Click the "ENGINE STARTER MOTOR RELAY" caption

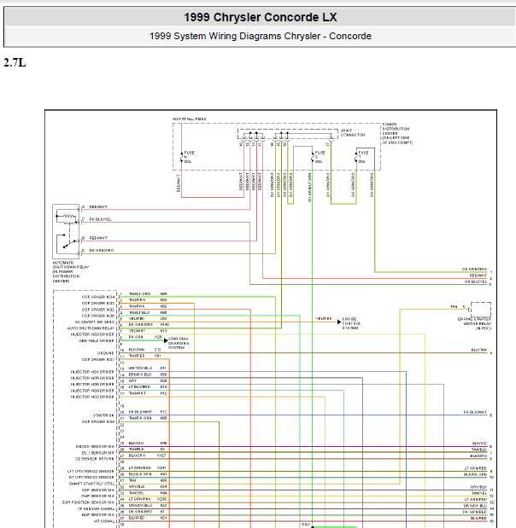coord(474,323)
